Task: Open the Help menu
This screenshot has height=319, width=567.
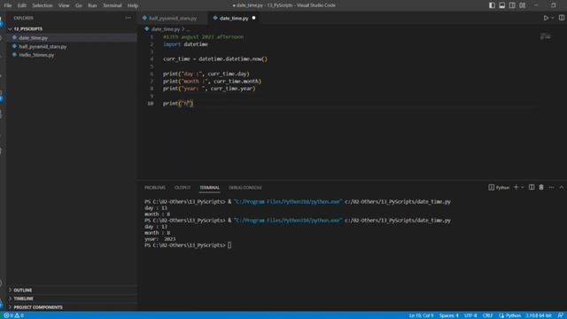Action: 133,5
